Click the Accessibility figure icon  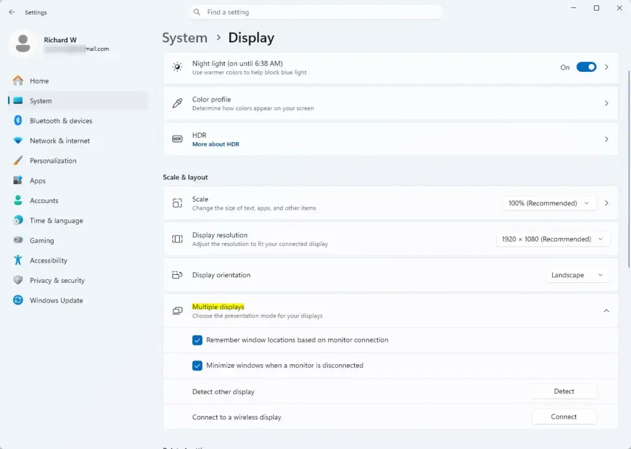tap(18, 260)
